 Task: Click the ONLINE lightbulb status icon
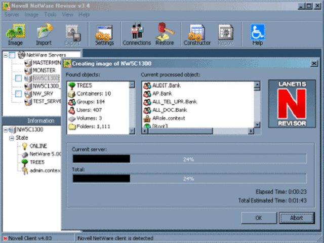pyautogui.click(x=25, y=146)
